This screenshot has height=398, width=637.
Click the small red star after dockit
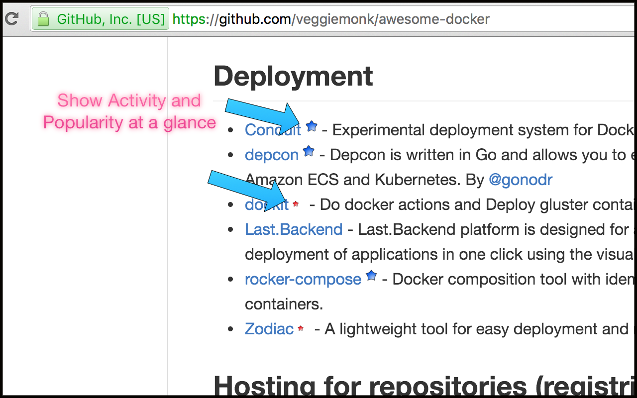(296, 204)
